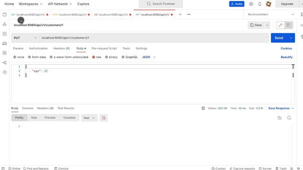Expand the Save Response menu
Viewport: 303px width, 170px height.
[281, 108]
